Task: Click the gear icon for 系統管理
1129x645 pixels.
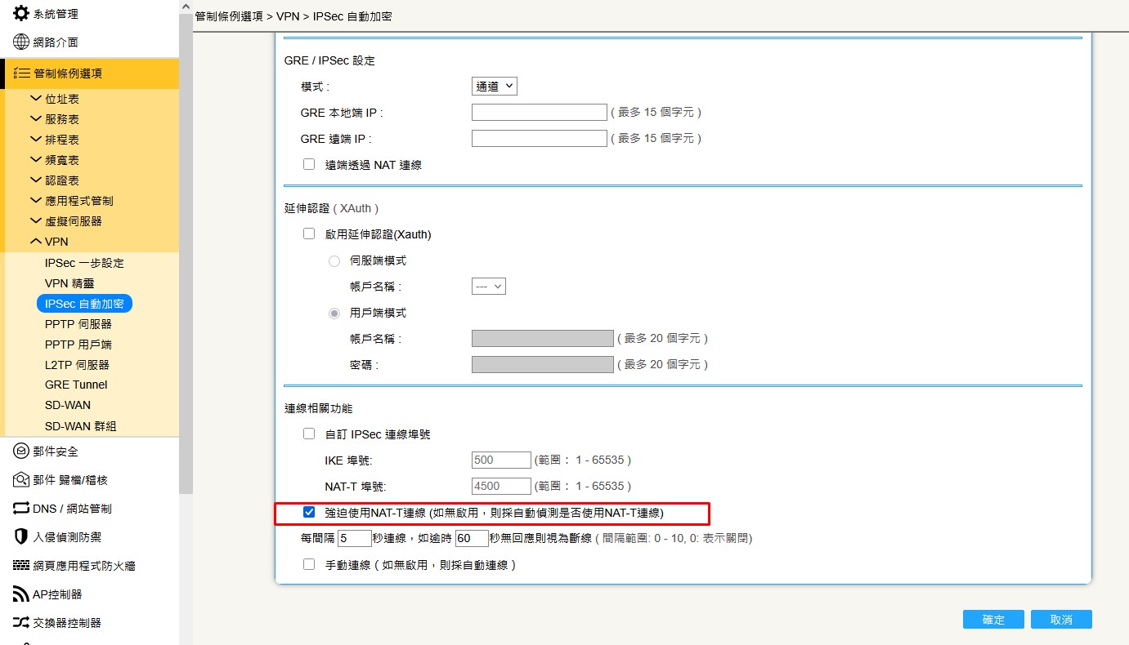Action: (x=21, y=13)
